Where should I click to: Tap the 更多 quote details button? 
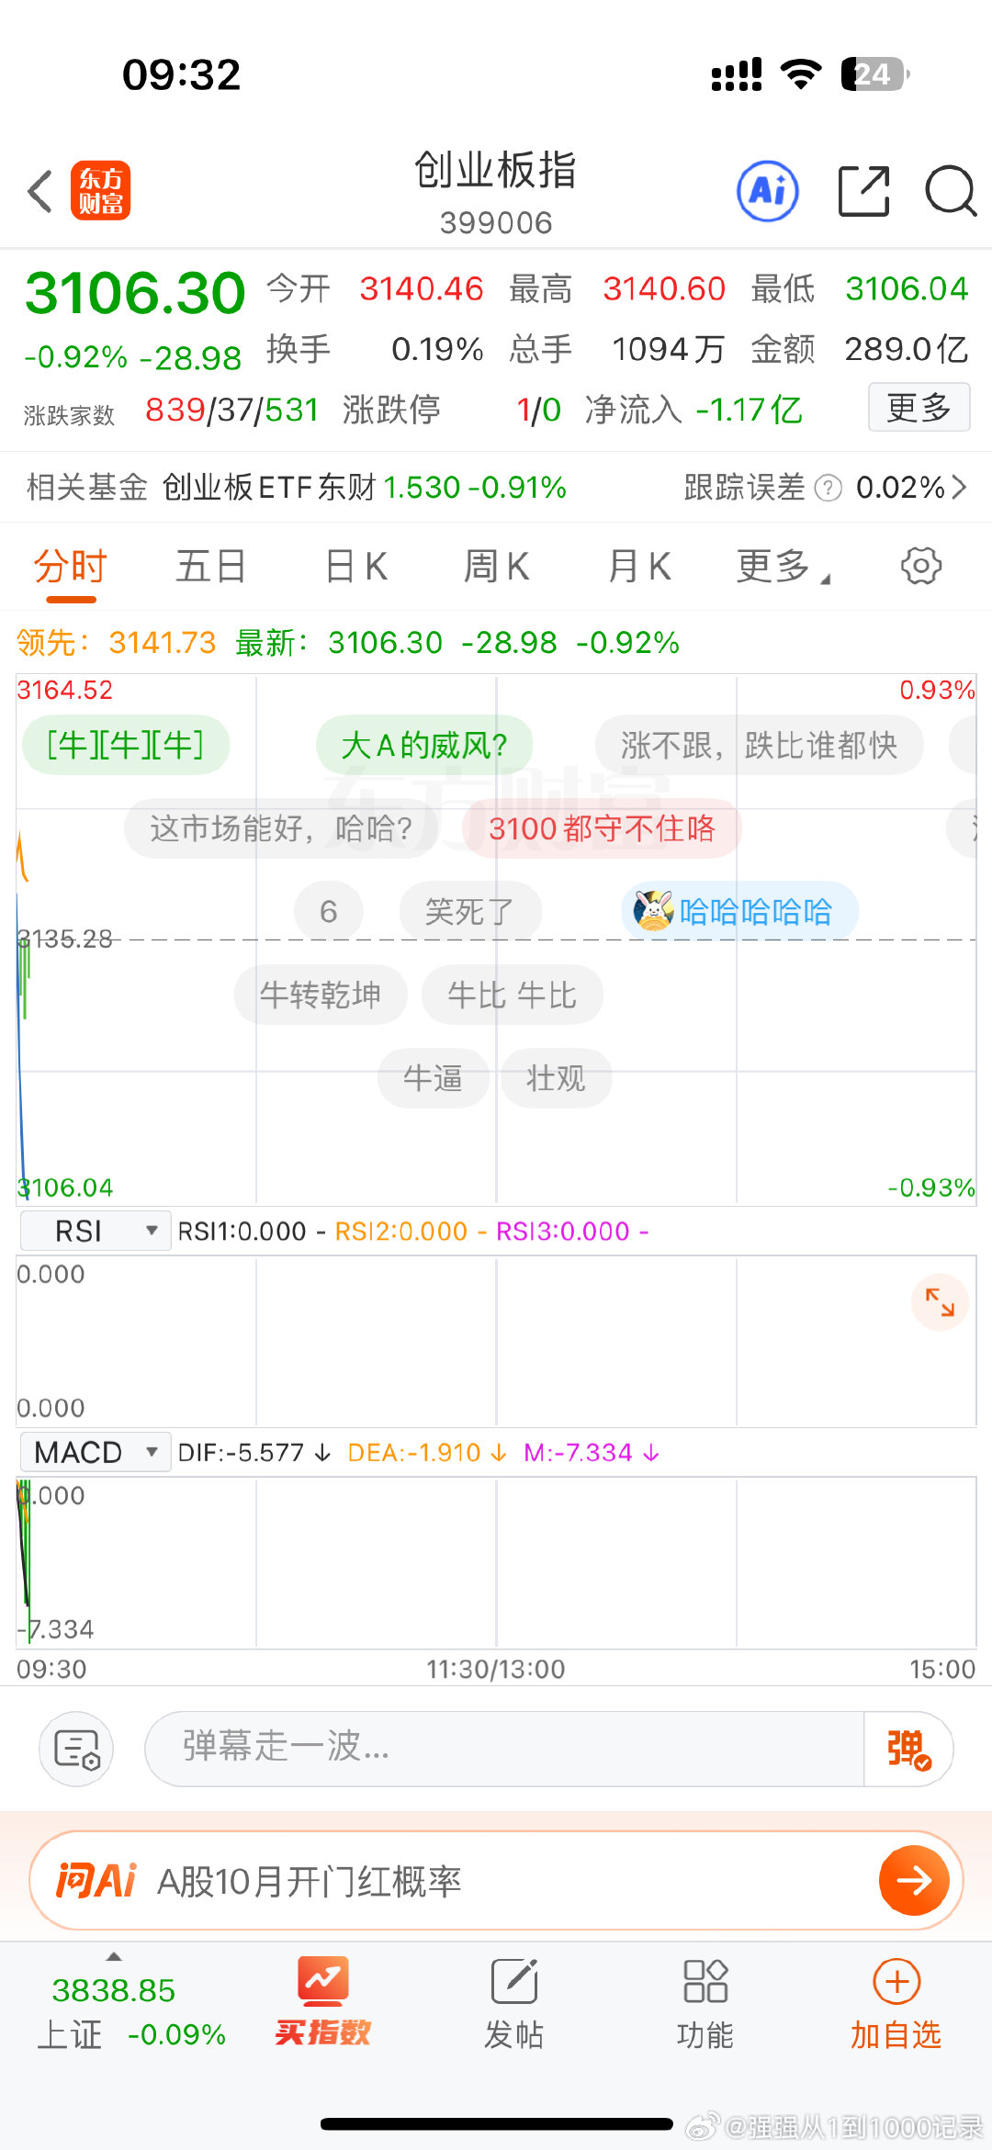tap(919, 407)
